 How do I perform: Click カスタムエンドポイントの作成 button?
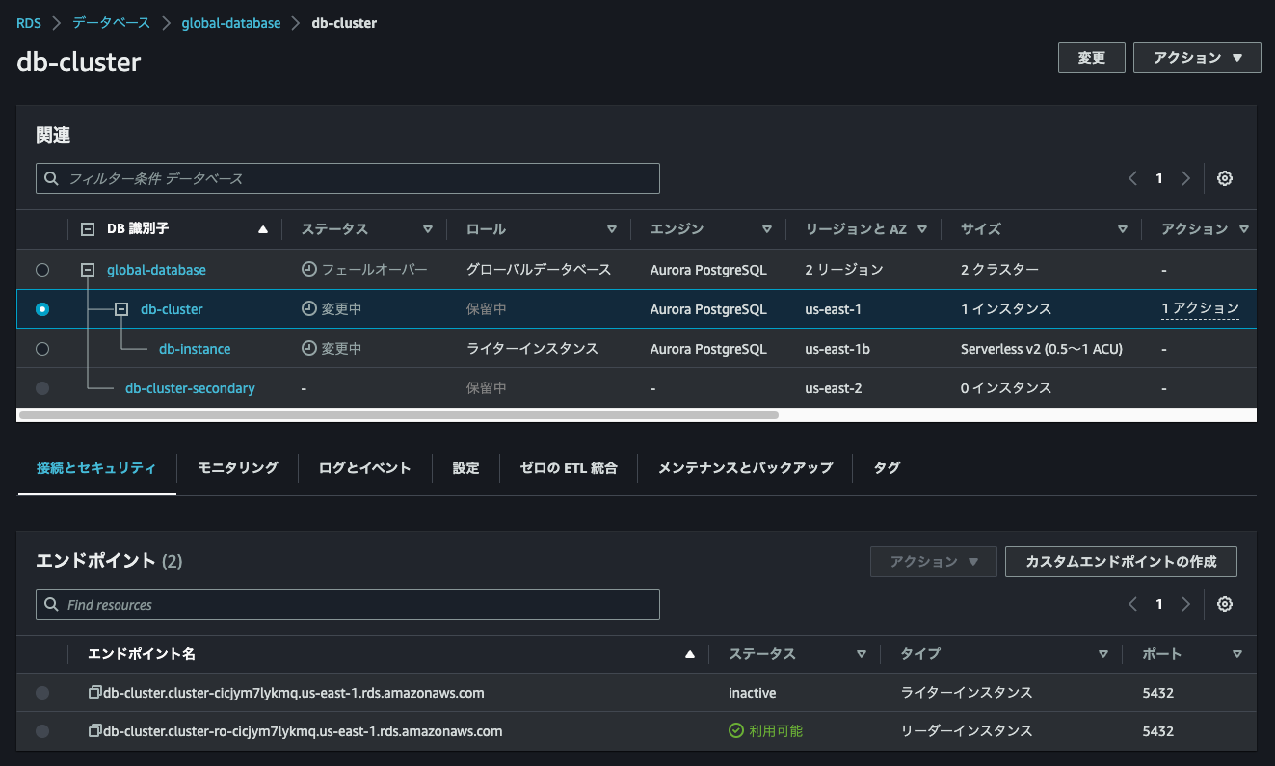point(1121,562)
